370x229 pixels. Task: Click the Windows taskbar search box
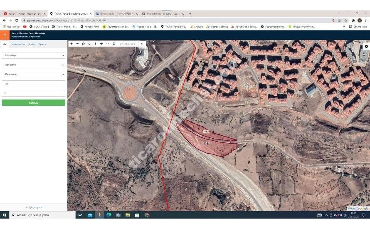(x=42, y=215)
